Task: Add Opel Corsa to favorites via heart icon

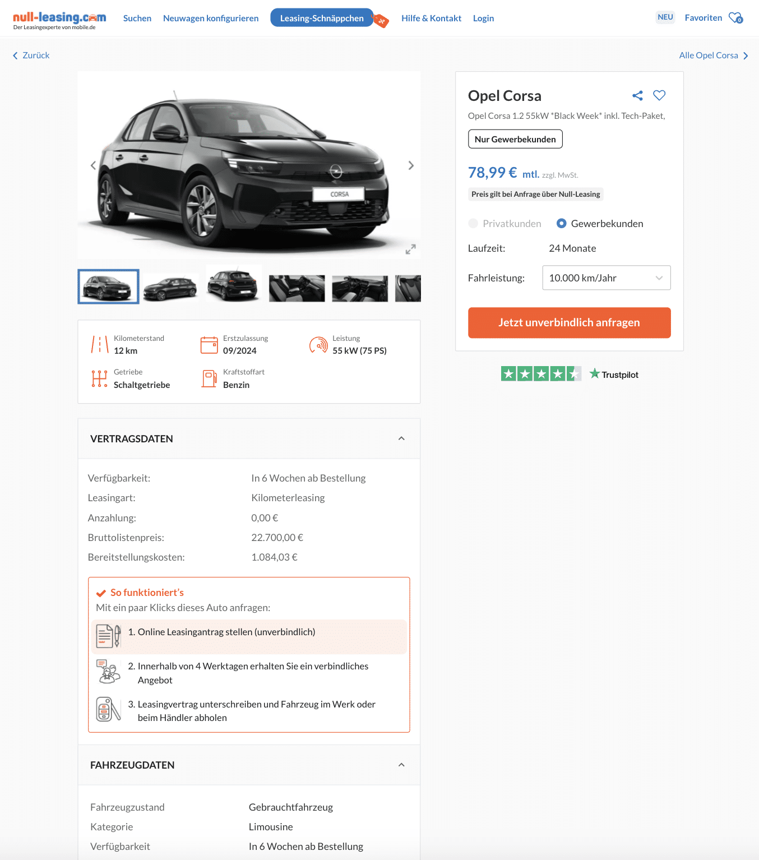Action: [x=659, y=95]
